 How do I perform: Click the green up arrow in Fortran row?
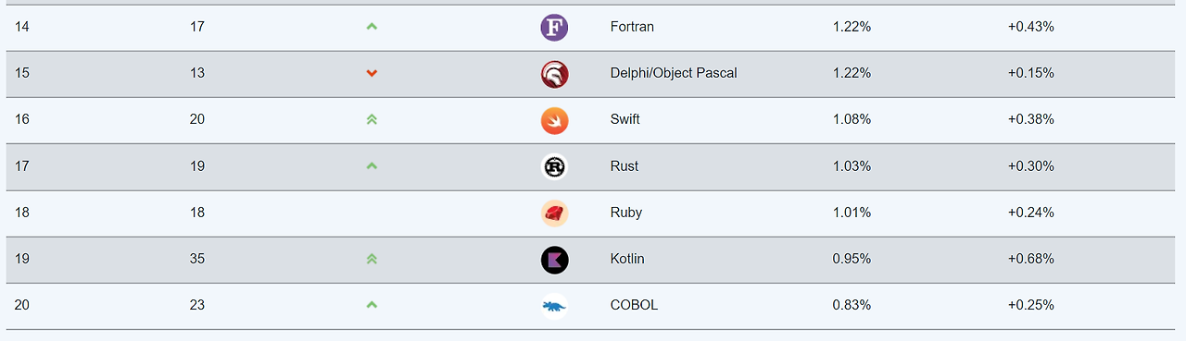(x=372, y=27)
